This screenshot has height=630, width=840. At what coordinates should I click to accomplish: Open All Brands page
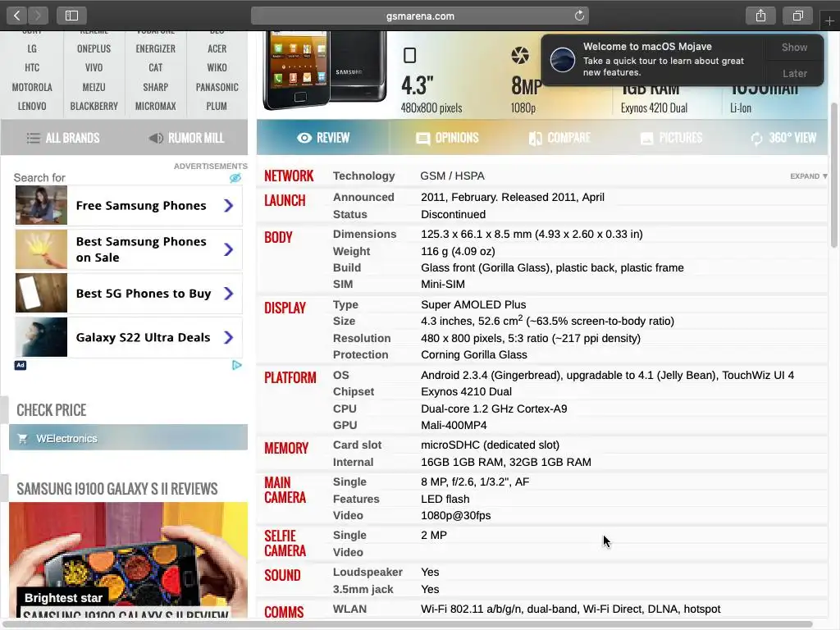coord(63,138)
